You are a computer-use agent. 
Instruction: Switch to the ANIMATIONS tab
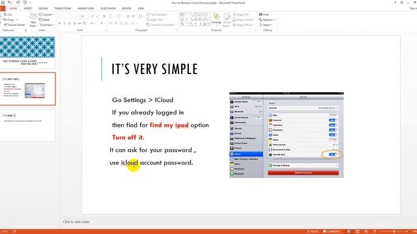(x=85, y=8)
